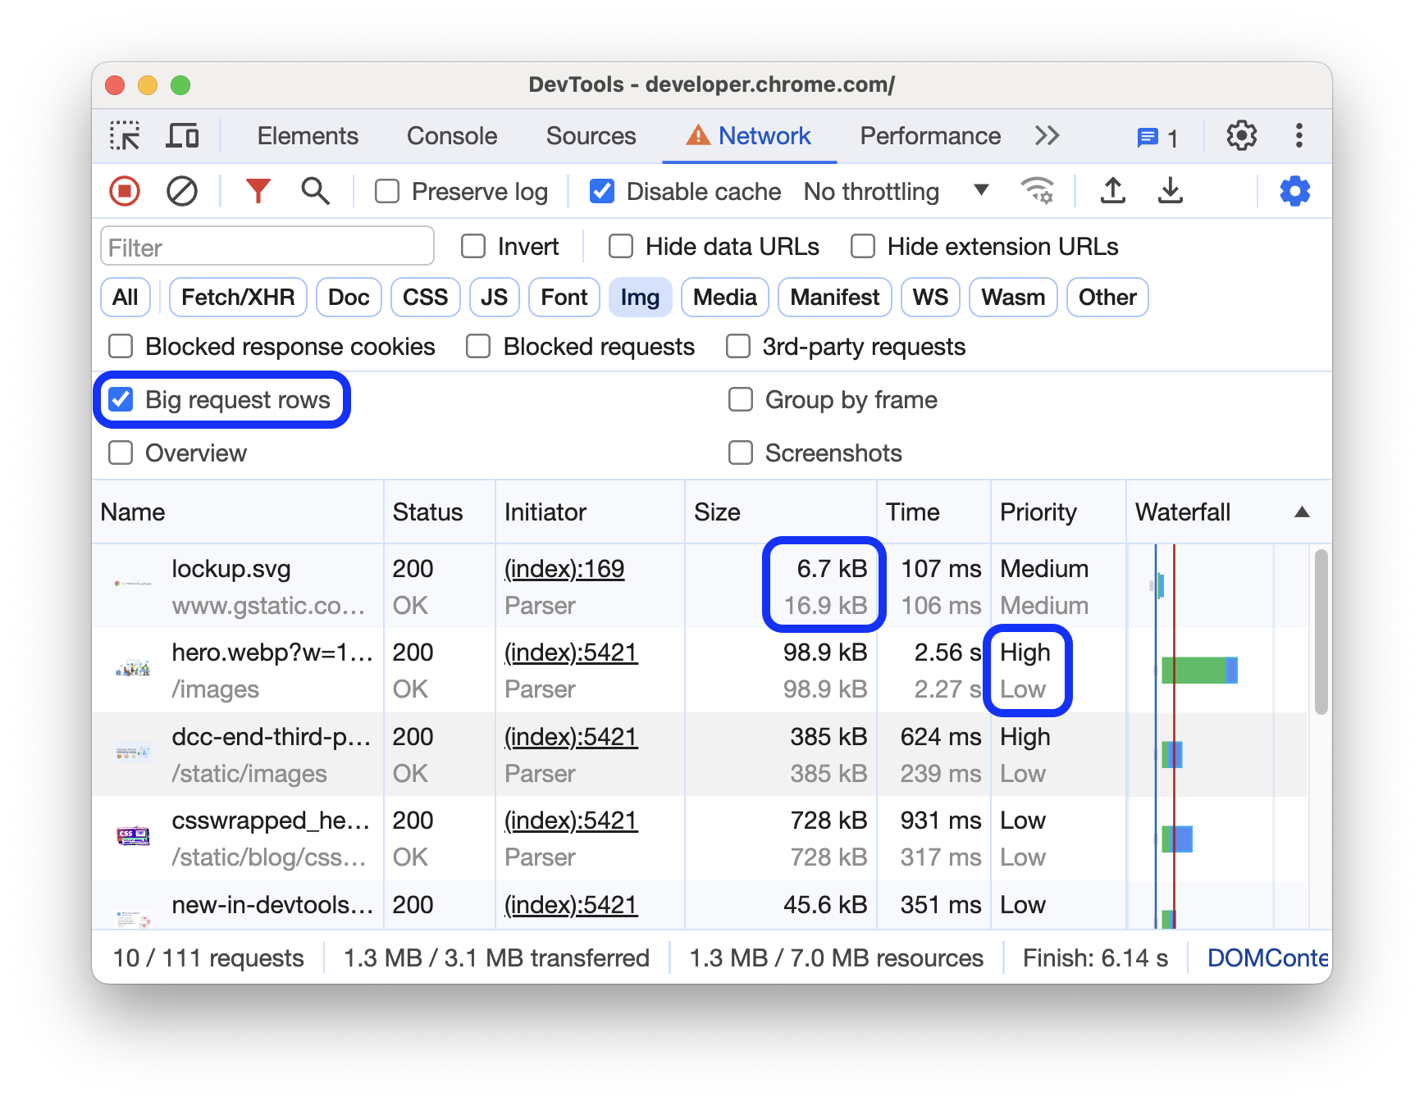1424x1105 pixels.
Task: Open network conditions wifi icon
Action: pos(1037,192)
